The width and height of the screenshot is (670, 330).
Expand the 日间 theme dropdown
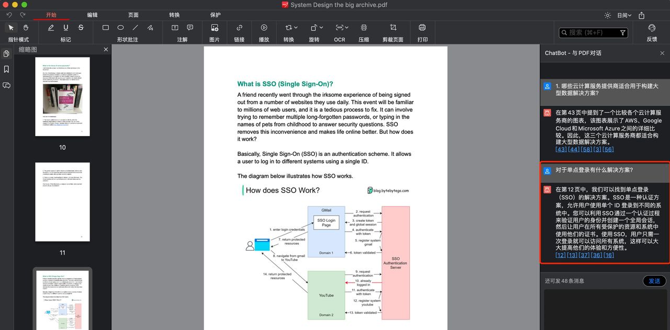(624, 15)
